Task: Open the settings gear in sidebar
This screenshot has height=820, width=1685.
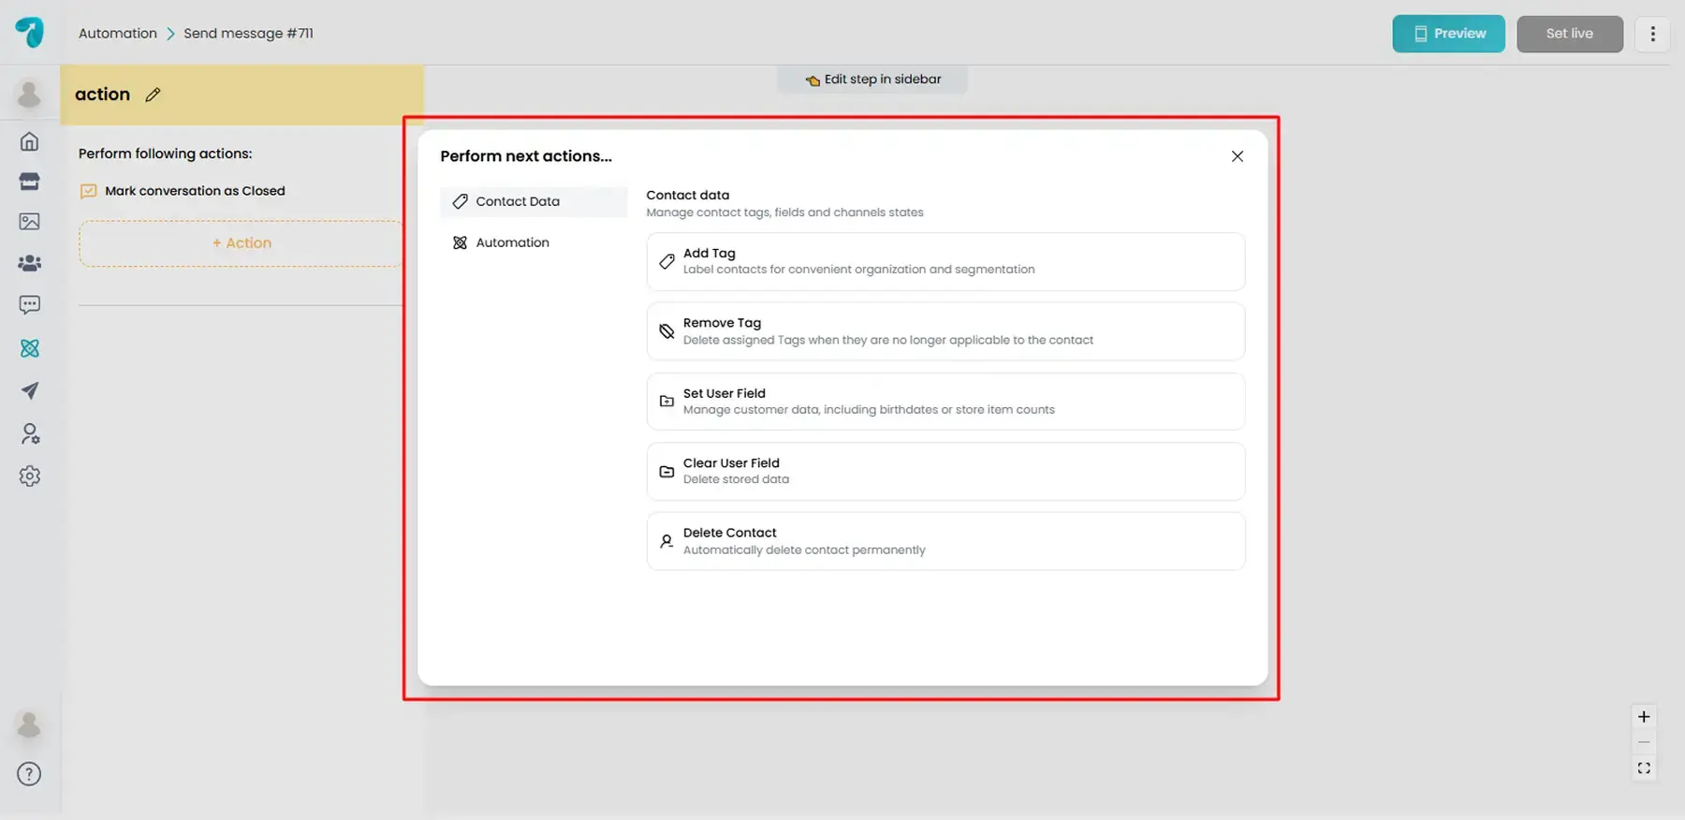Action: 30,476
